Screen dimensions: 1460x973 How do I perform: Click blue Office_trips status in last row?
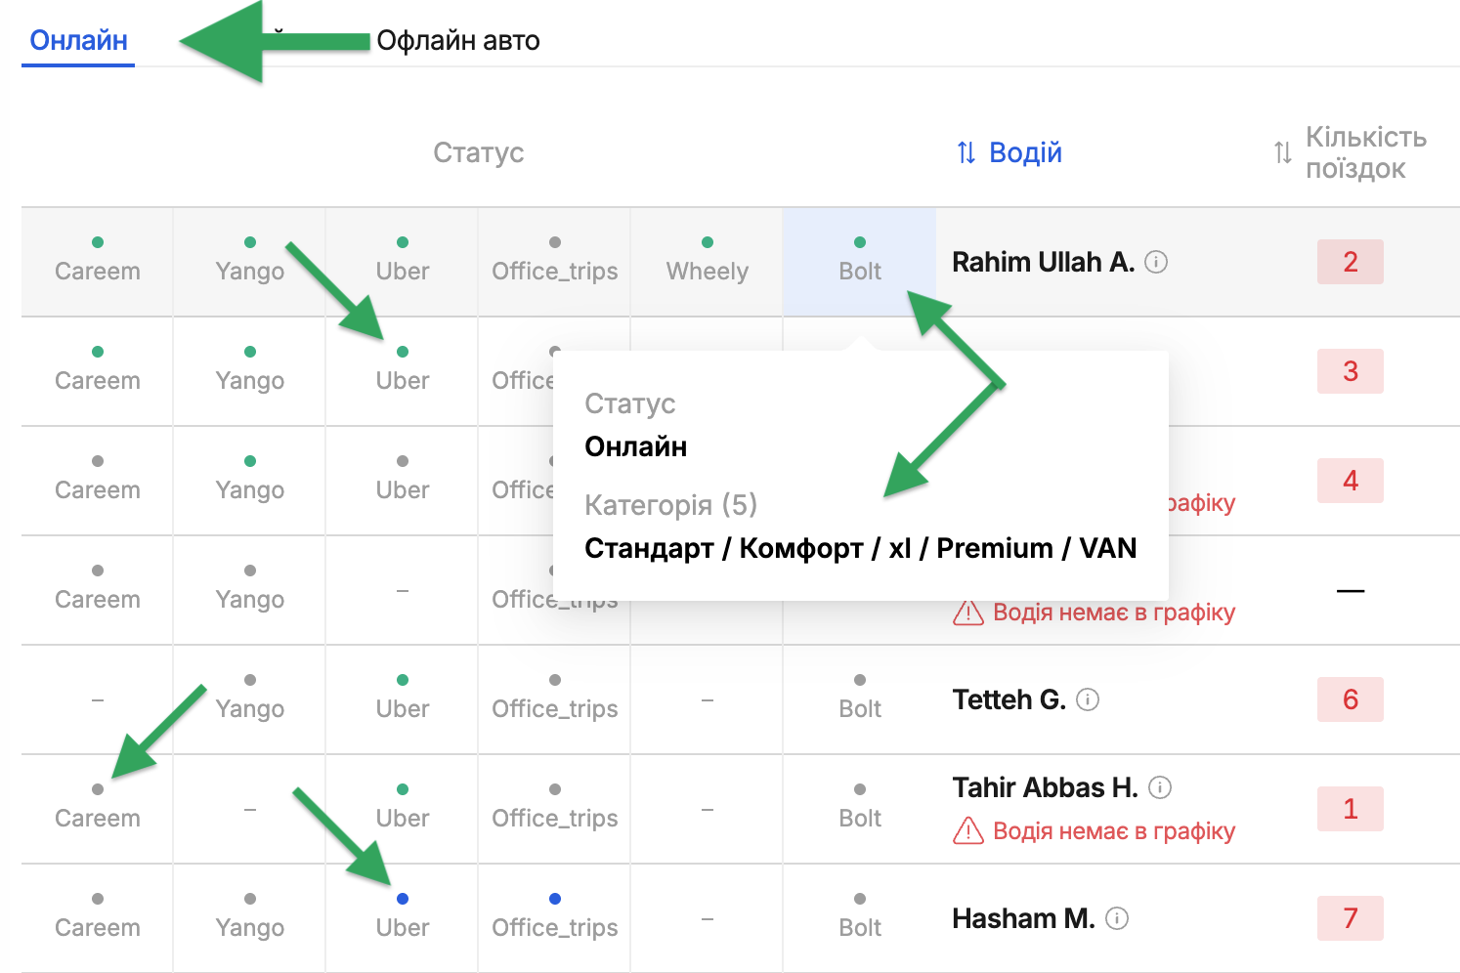pos(555,915)
